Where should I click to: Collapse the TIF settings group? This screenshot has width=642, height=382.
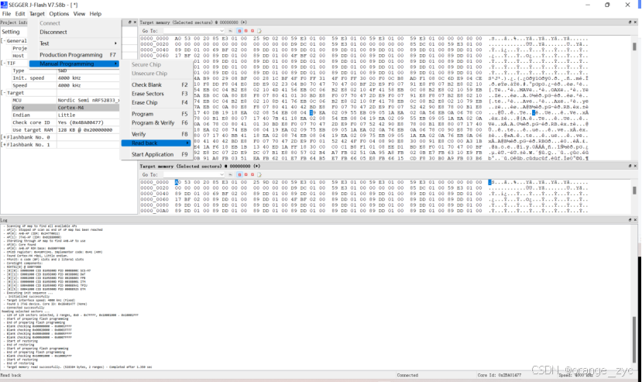[3, 63]
